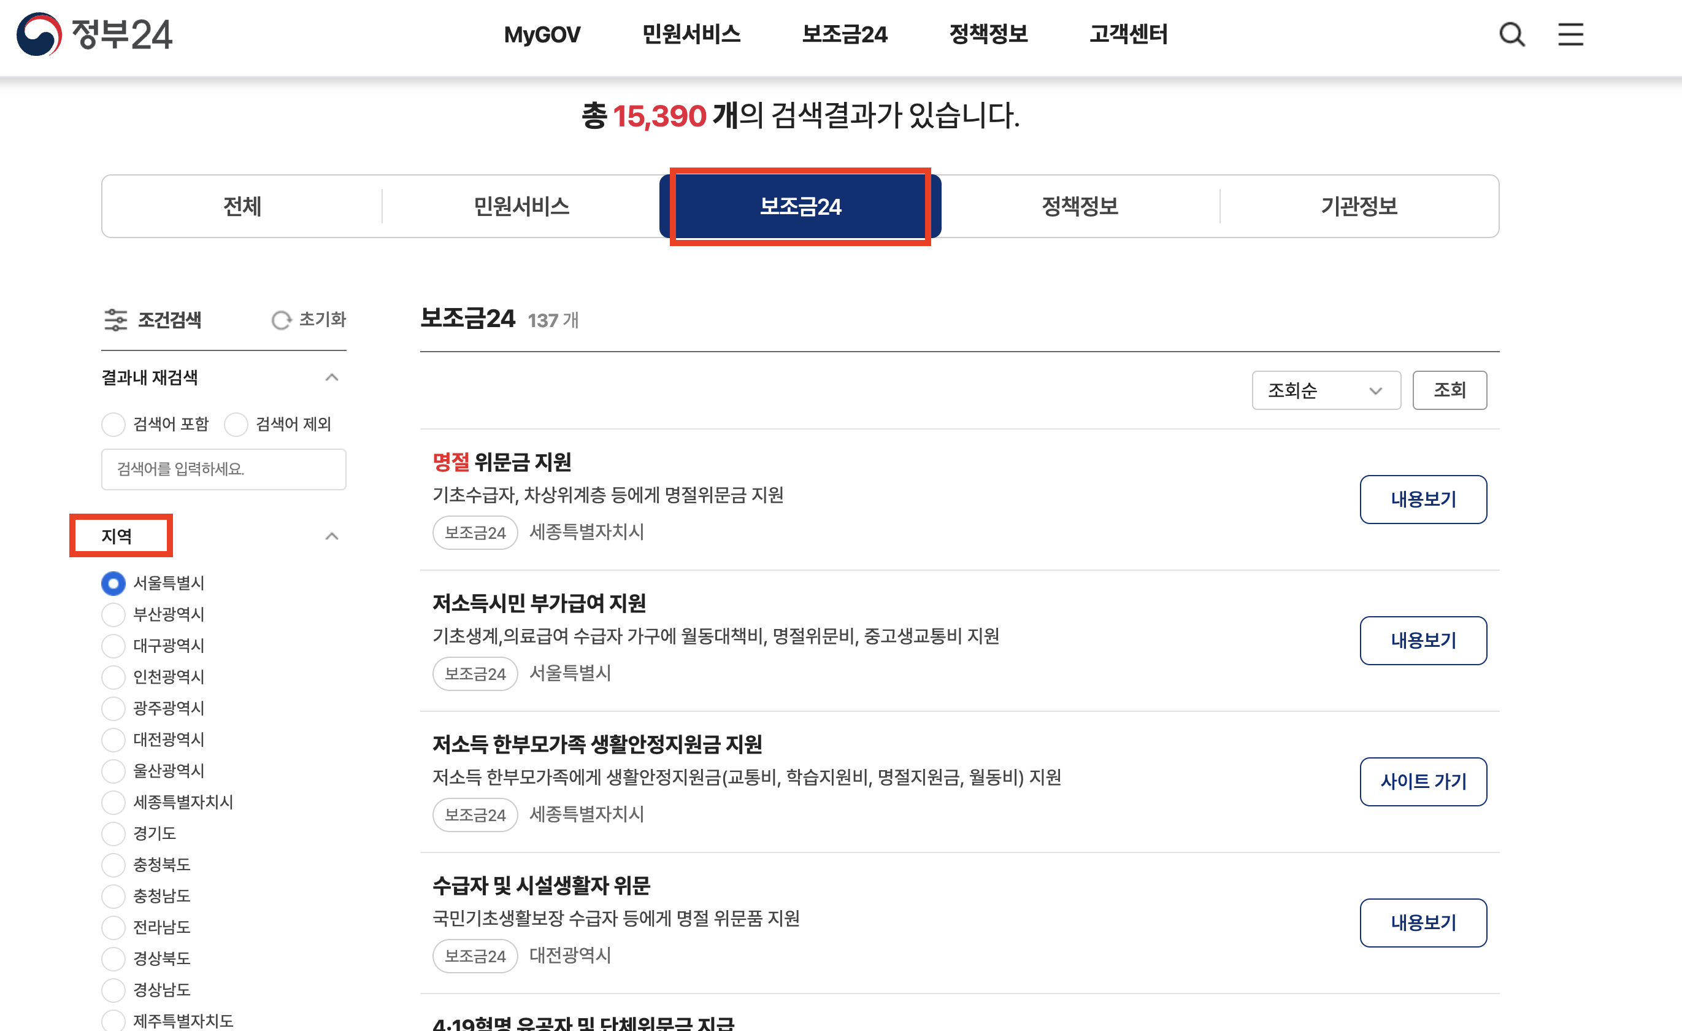This screenshot has height=1031, width=1682.
Task: Select the 경기도 region radio
Action: pos(113,833)
